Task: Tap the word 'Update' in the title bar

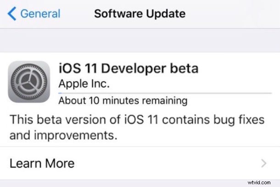Action: pyautogui.click(x=166, y=14)
